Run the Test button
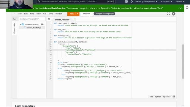The height and width of the screenshot is (107, 190). [72, 14]
